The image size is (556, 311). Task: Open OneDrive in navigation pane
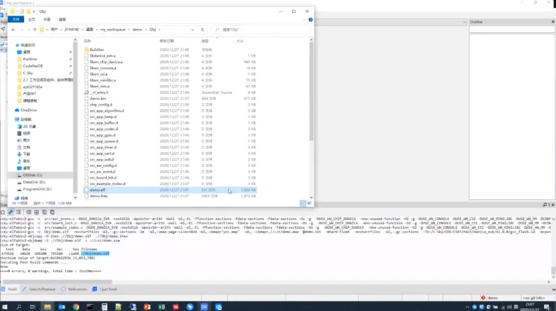(x=28, y=110)
